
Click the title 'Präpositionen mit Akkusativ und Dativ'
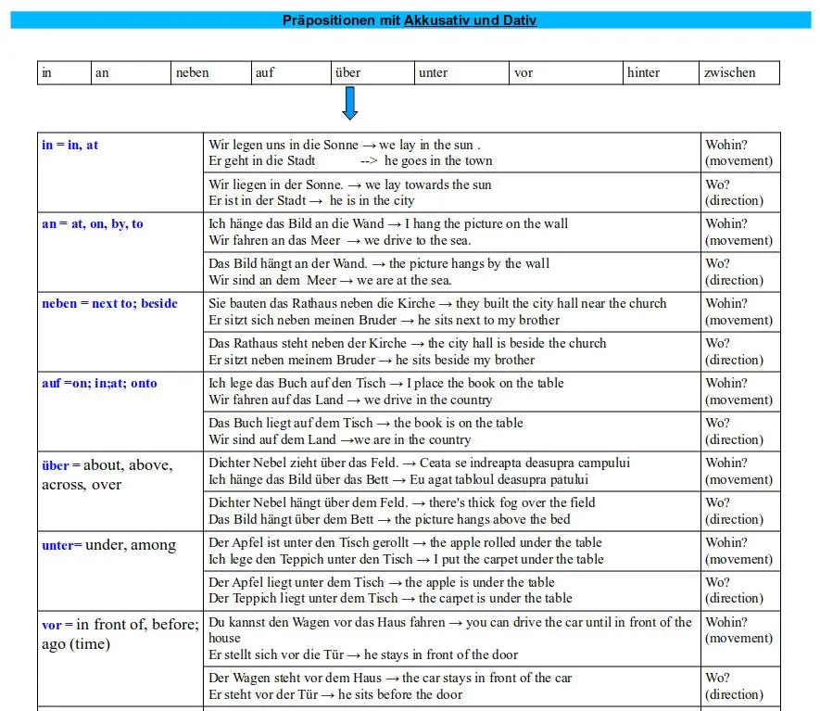410,20
